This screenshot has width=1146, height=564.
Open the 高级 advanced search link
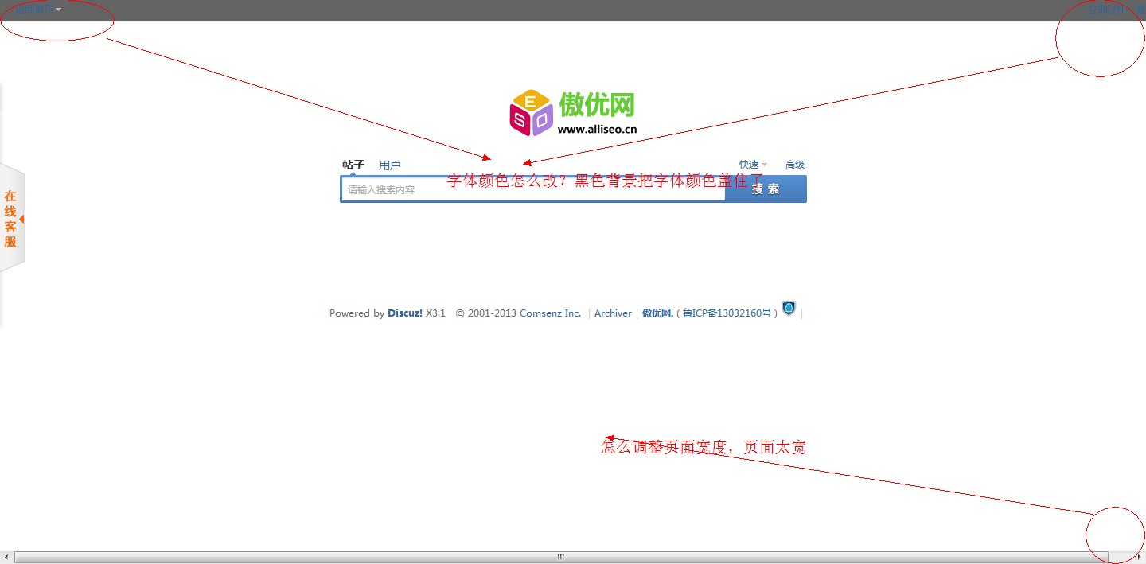click(795, 165)
